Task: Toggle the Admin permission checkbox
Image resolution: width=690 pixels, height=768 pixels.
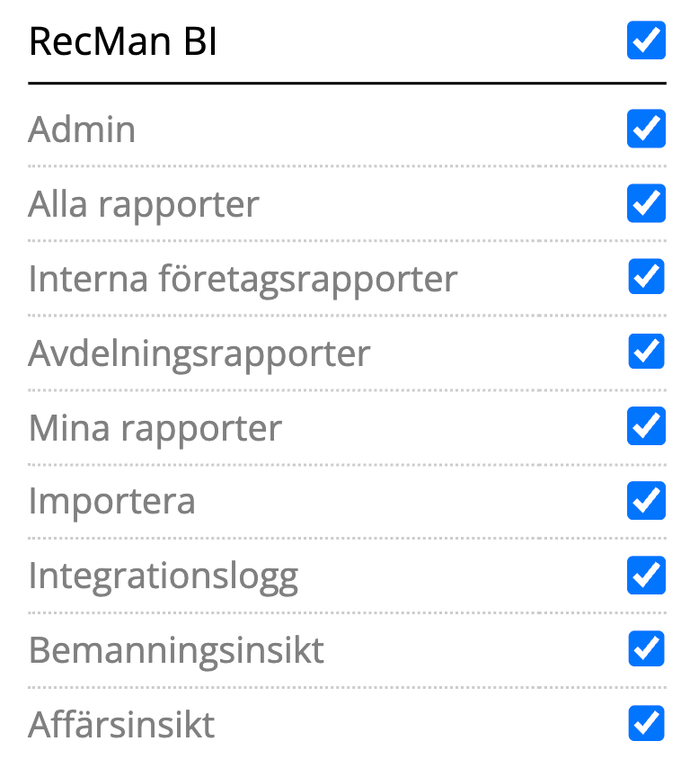Action: [646, 129]
